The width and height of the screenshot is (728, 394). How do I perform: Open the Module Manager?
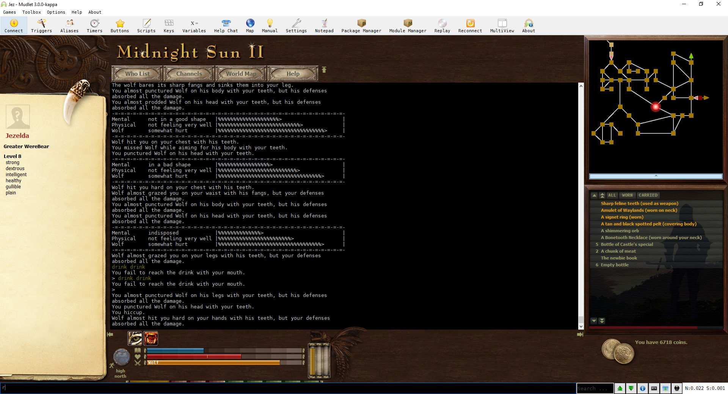[408, 26]
